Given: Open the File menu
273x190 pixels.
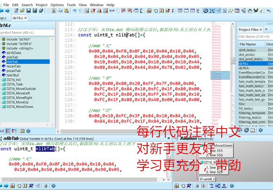Looking at the screenshot, I should coord(6,5).
